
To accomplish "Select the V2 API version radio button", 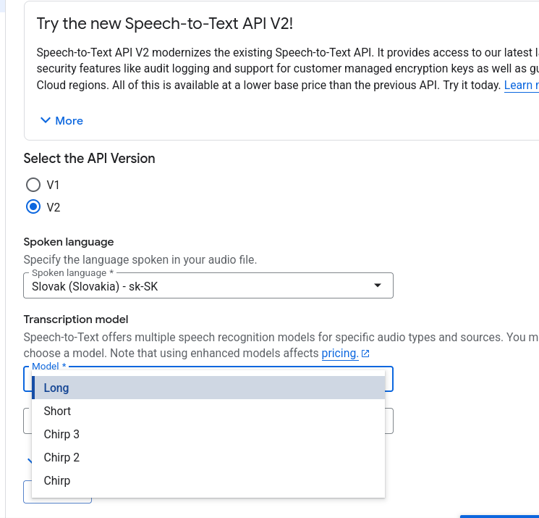I will (33, 207).
